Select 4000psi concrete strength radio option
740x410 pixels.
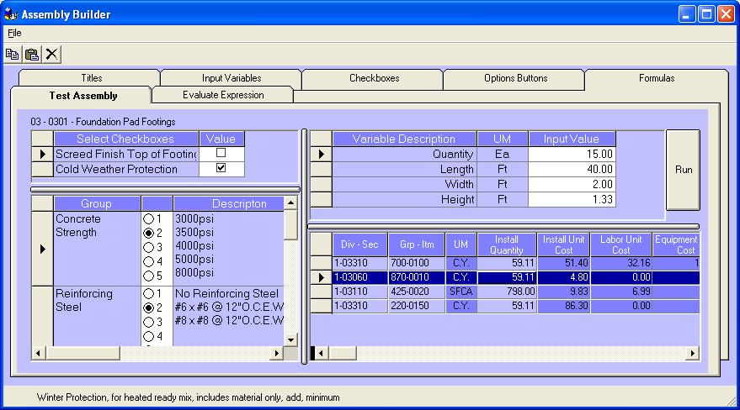(149, 247)
